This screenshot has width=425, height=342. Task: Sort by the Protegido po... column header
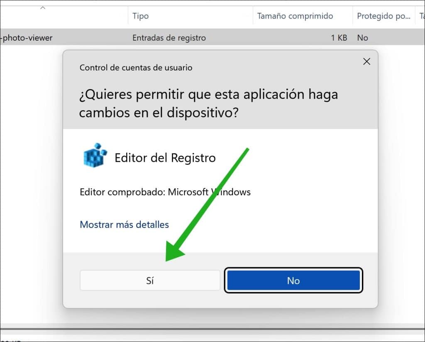(383, 16)
